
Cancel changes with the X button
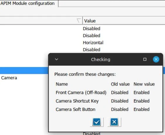(114, 122)
